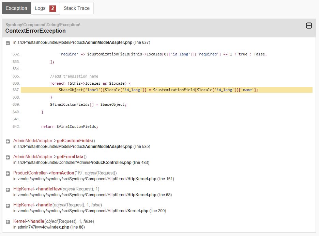319x236 pixels.
Task: Click AdminModelAdapter->getCustomFields() link
Action: 54,141
